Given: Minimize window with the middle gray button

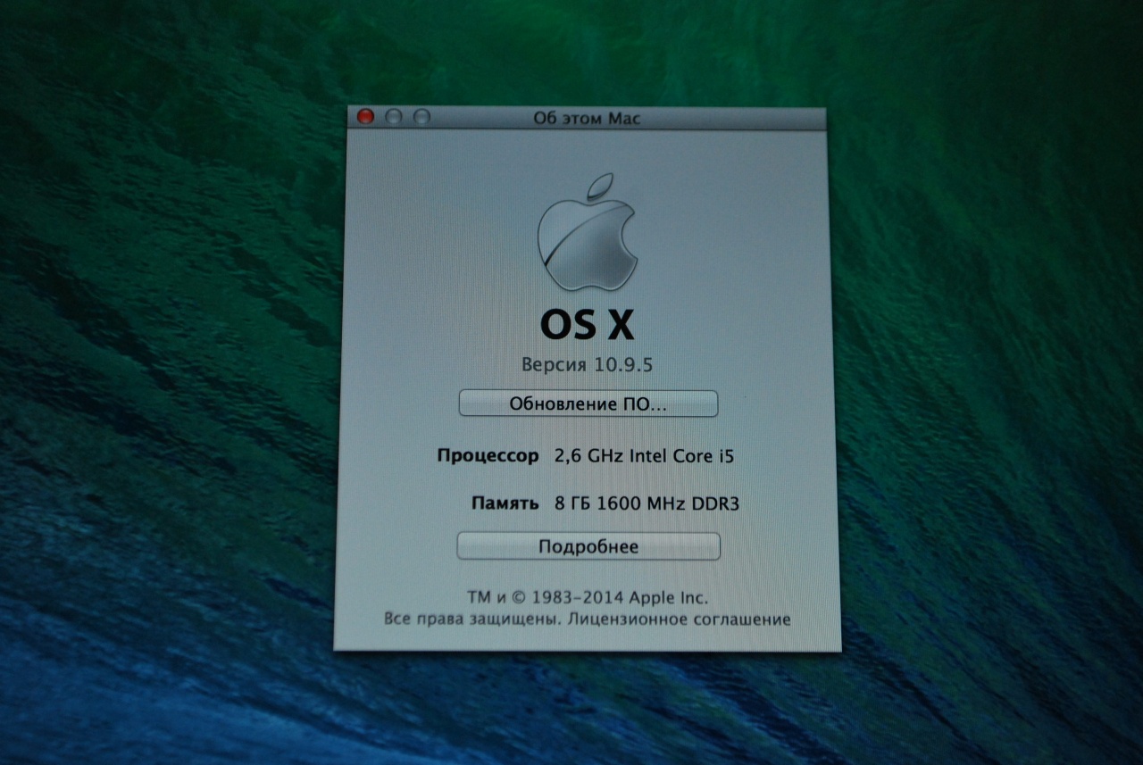Looking at the screenshot, I should (x=394, y=117).
